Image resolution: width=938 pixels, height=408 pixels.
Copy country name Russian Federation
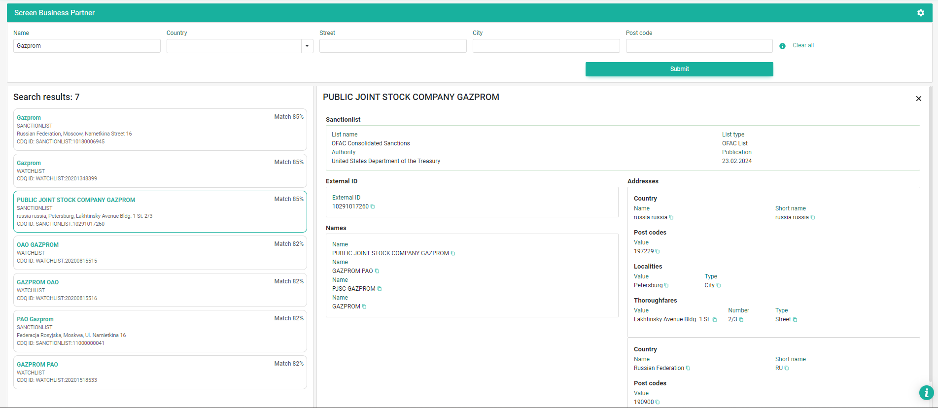(688, 368)
